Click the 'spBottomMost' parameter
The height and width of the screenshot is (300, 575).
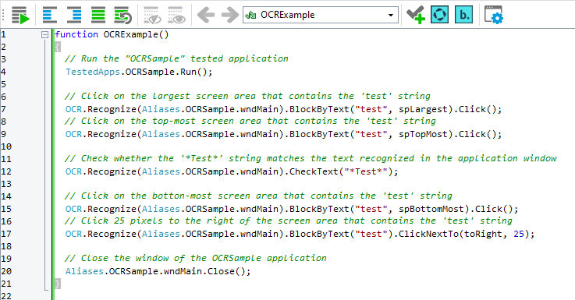coord(431,209)
